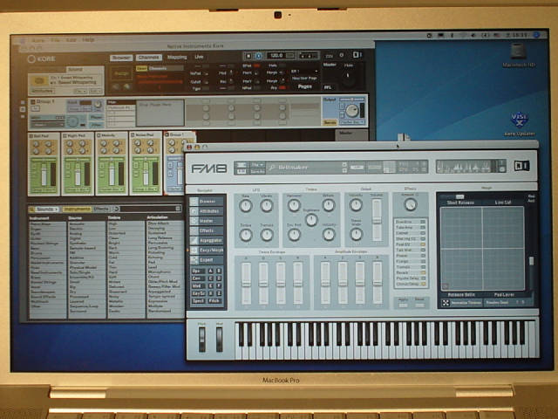
Task: Open the Expert page in FM8 navigator
Action: click(208, 260)
